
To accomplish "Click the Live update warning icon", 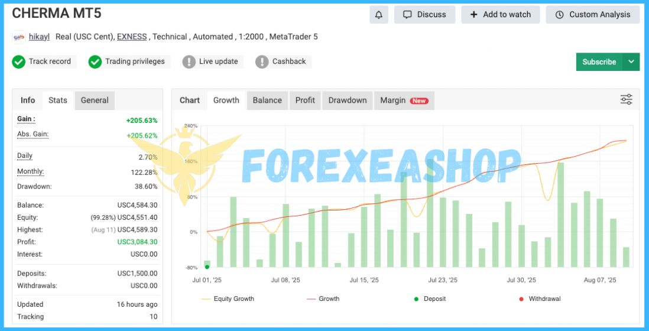I will click(x=189, y=61).
